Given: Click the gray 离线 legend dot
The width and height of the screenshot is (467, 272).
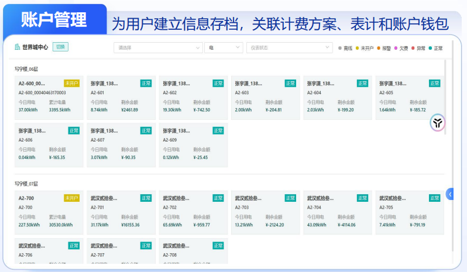Looking at the screenshot, I should [340, 48].
